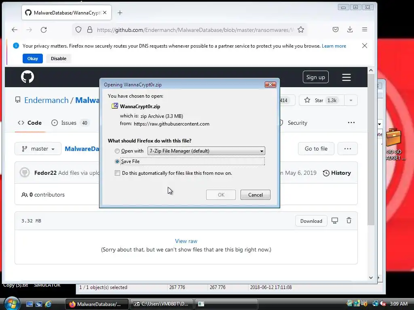This screenshot has width=414, height=310.
Task: Open the Firefox downloads arrow icon
Action: (350, 29)
